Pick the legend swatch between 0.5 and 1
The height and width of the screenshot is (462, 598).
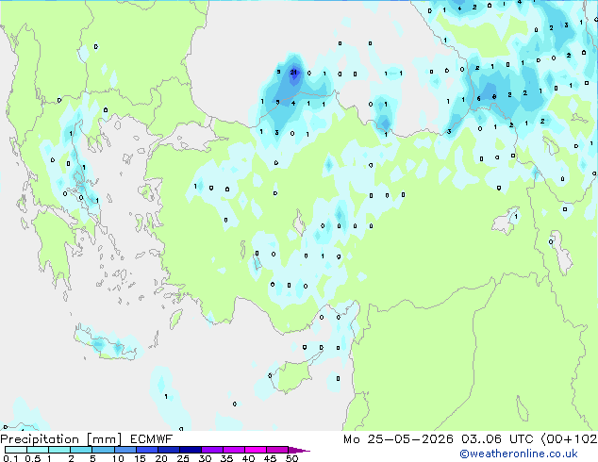tap(38, 450)
